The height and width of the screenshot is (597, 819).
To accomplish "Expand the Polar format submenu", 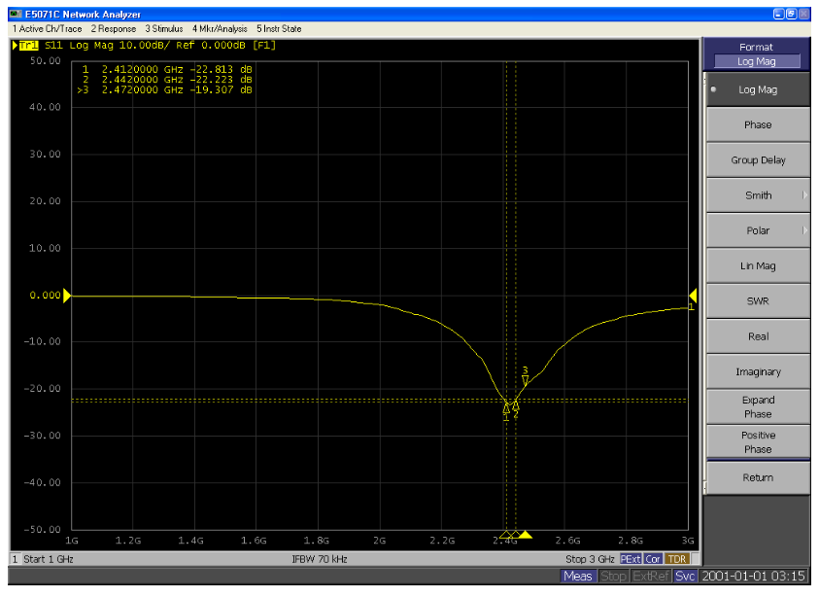I will 758,230.
